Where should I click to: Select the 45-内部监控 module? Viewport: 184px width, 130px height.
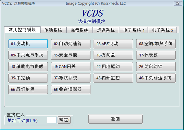[x=113, y=78]
